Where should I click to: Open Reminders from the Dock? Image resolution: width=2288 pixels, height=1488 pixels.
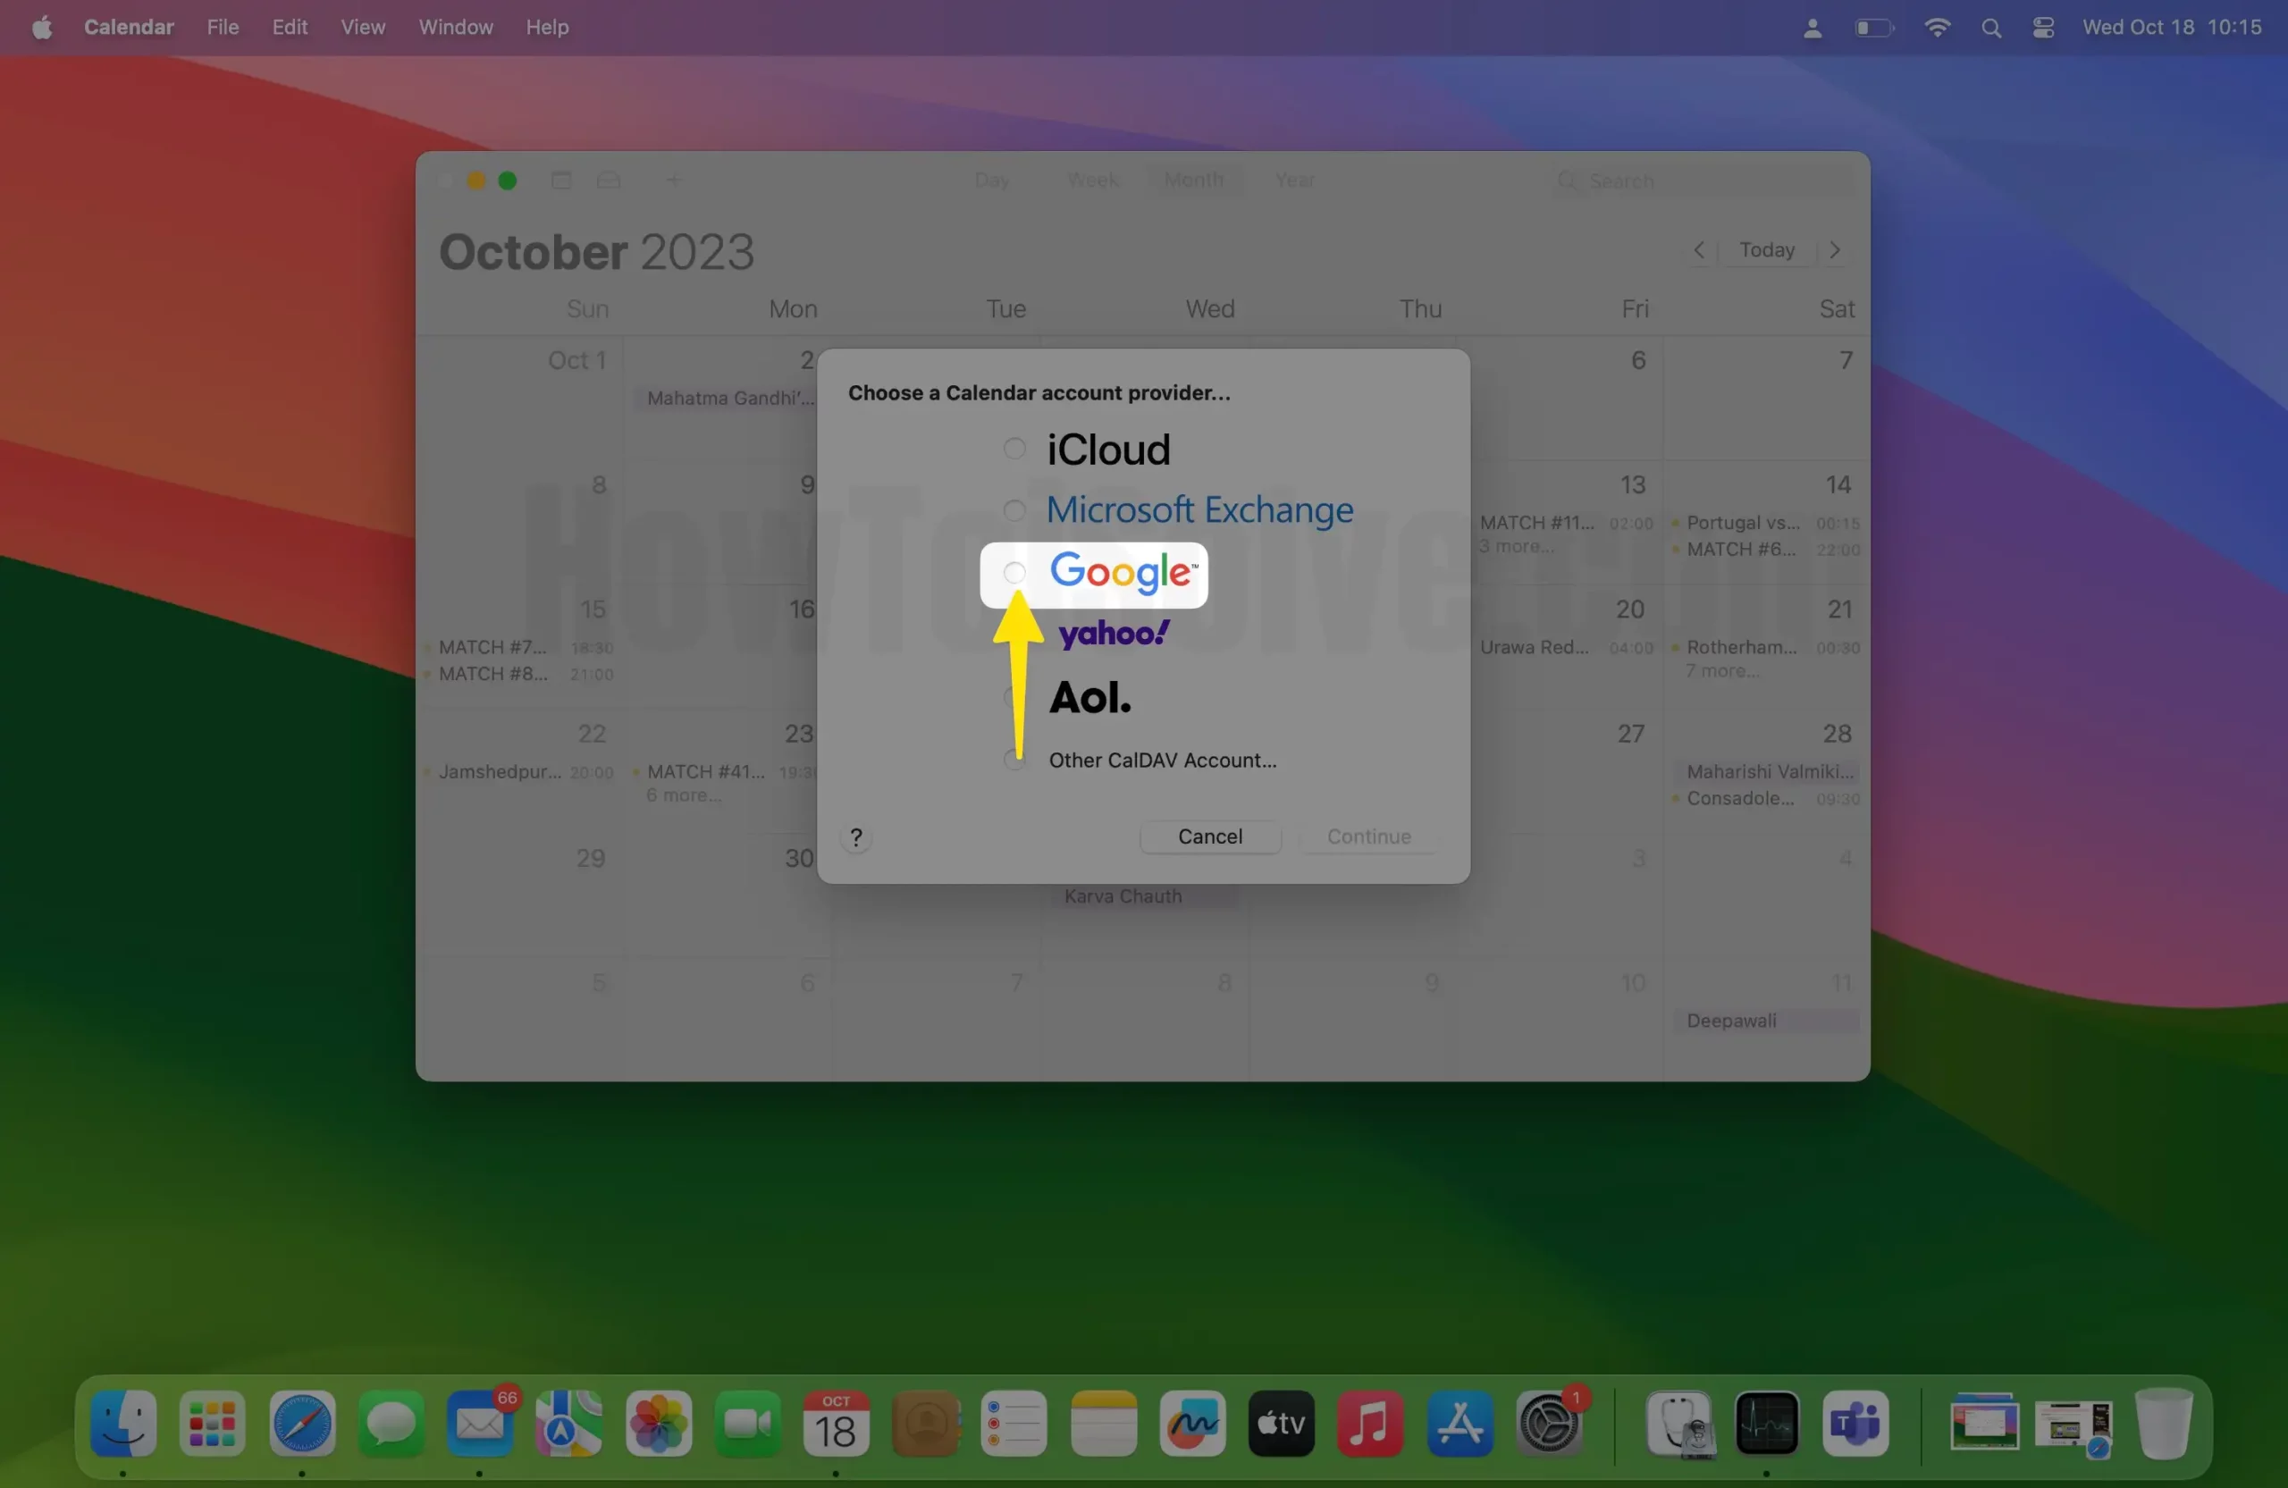(x=1014, y=1423)
